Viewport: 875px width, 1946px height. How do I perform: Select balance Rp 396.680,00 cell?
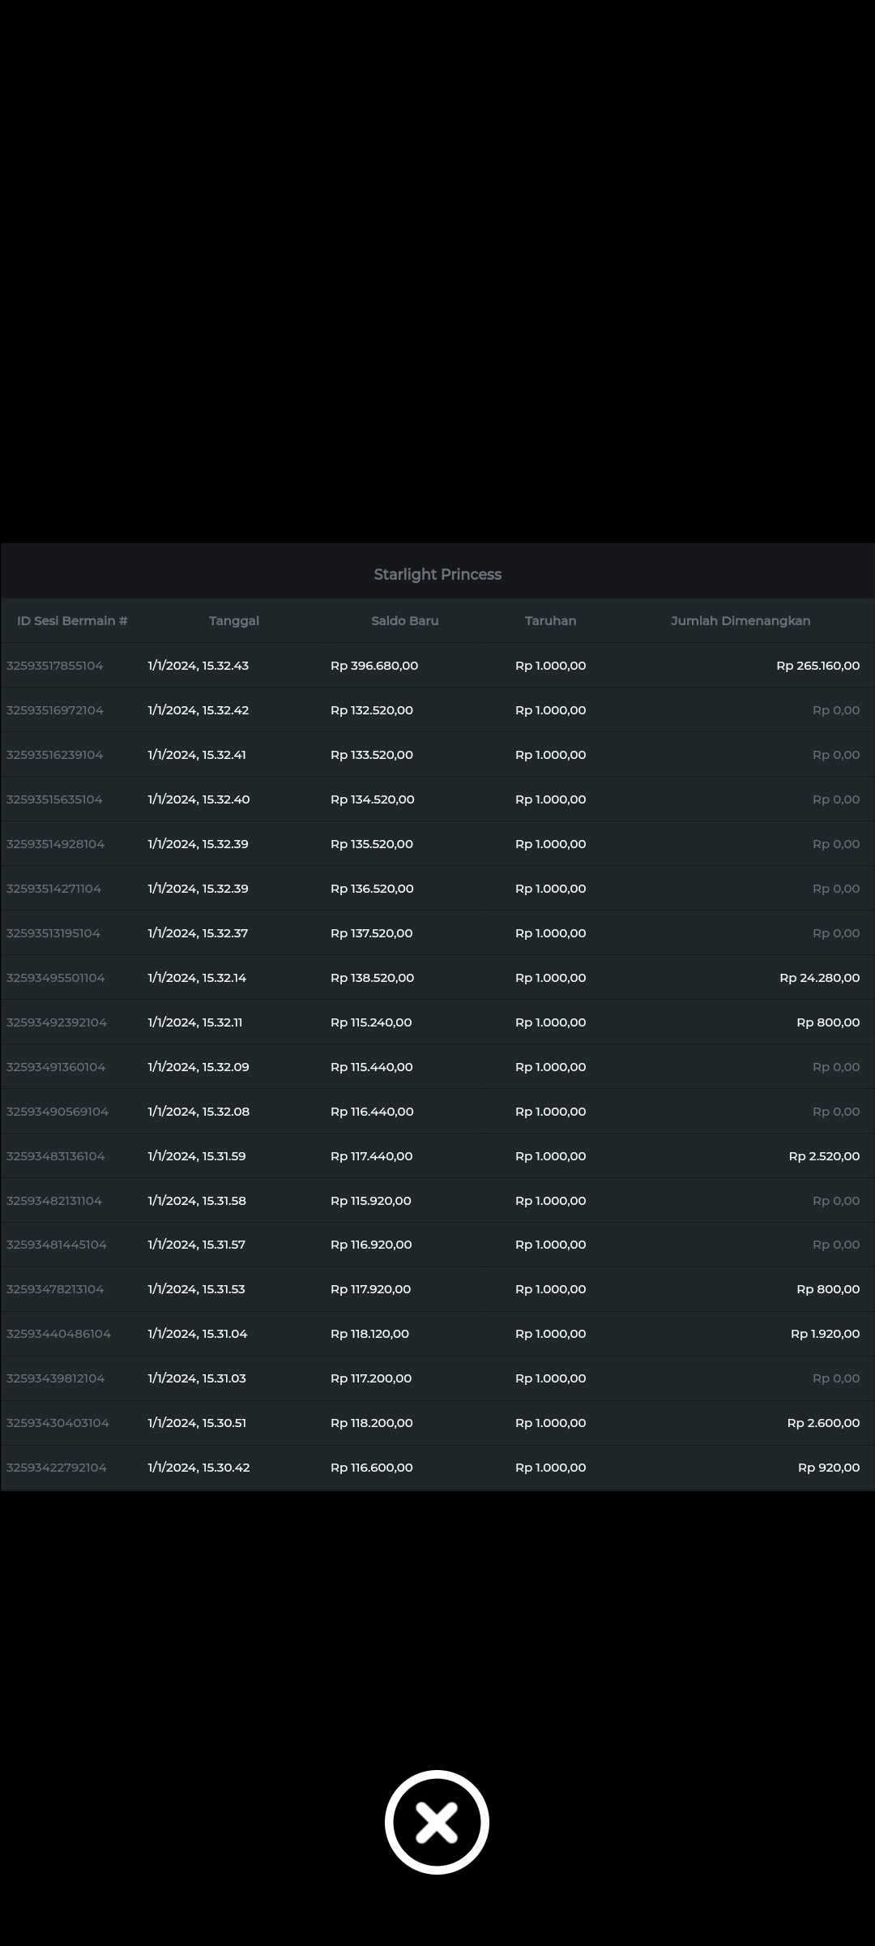373,666
